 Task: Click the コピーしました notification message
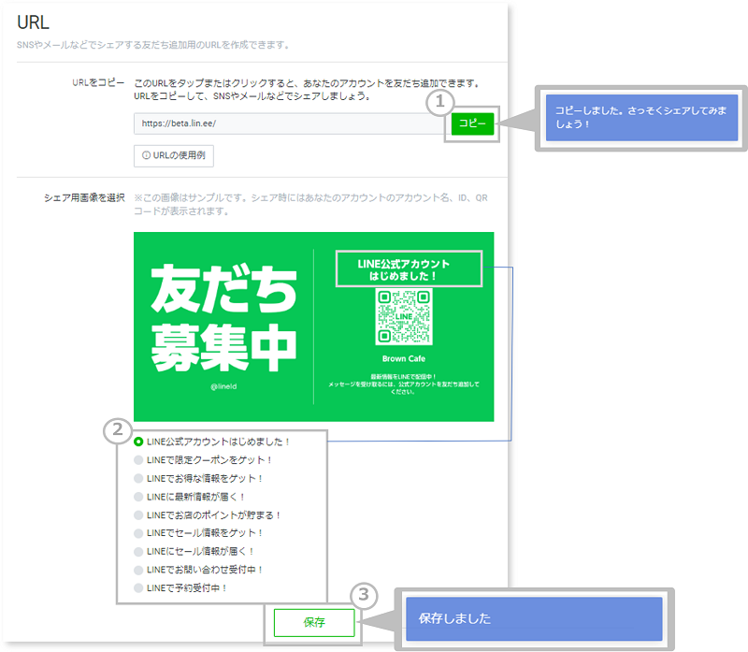click(x=641, y=118)
